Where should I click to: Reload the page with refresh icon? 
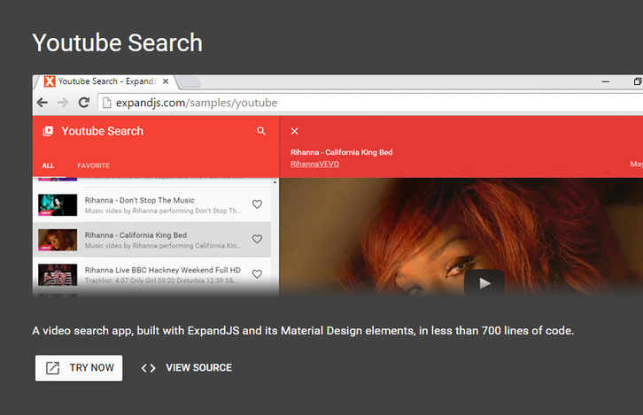pyautogui.click(x=83, y=103)
